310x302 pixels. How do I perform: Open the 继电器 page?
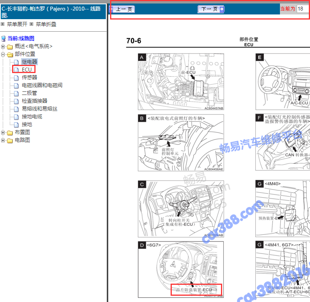click(29, 62)
